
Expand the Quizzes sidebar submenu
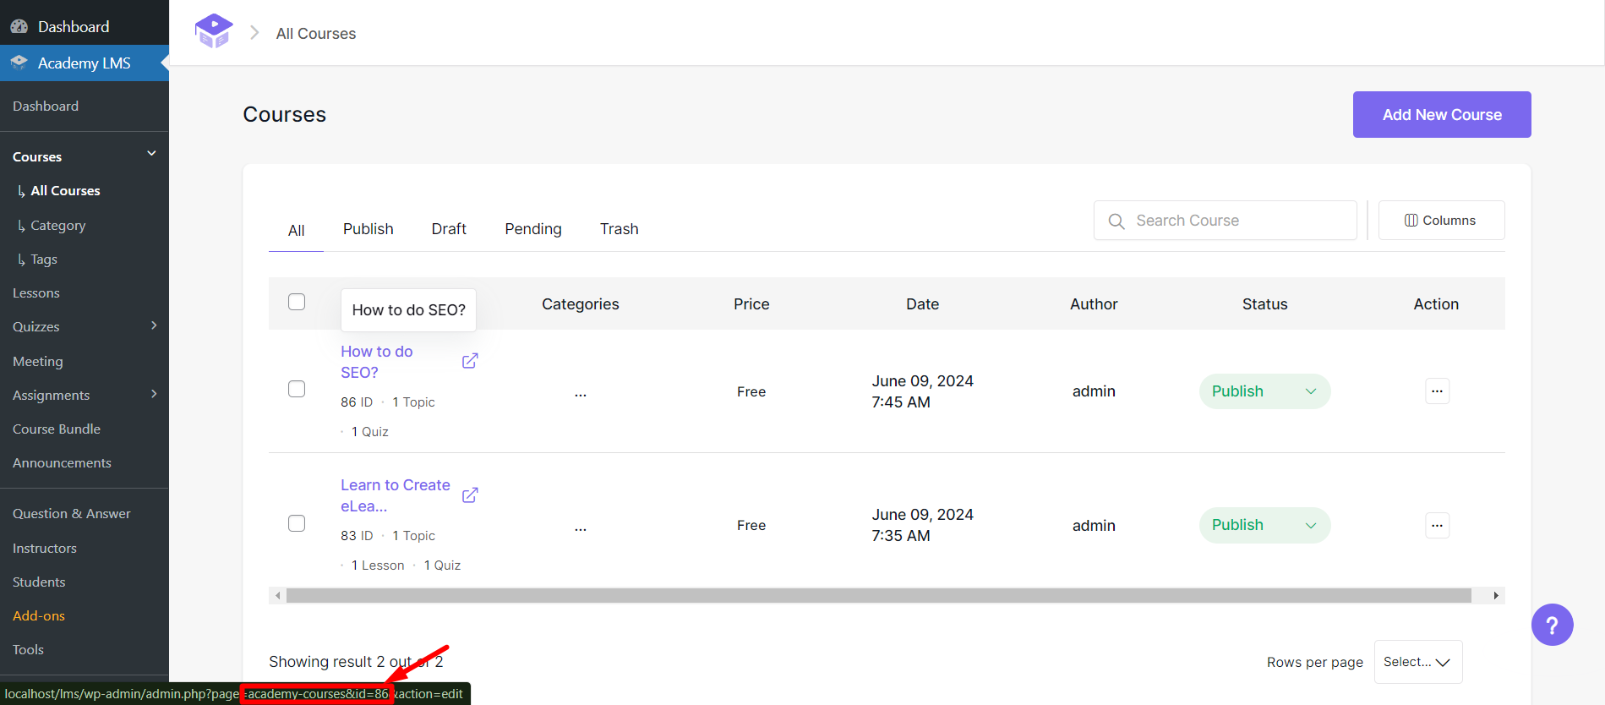click(154, 326)
